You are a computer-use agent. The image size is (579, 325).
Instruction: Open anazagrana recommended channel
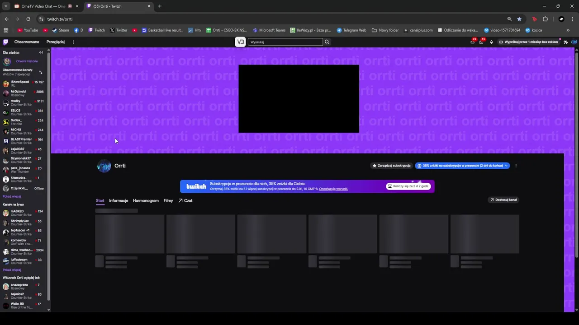[x=23, y=286]
